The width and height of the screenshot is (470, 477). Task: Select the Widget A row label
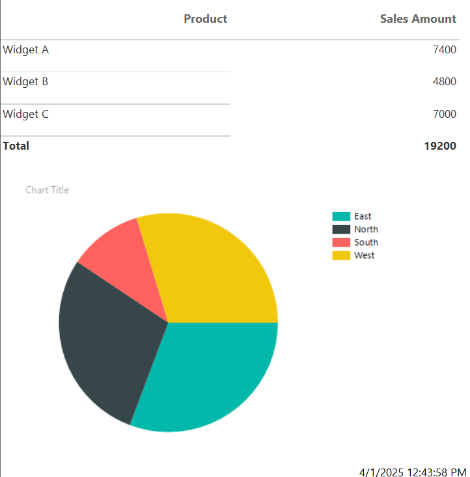[26, 49]
